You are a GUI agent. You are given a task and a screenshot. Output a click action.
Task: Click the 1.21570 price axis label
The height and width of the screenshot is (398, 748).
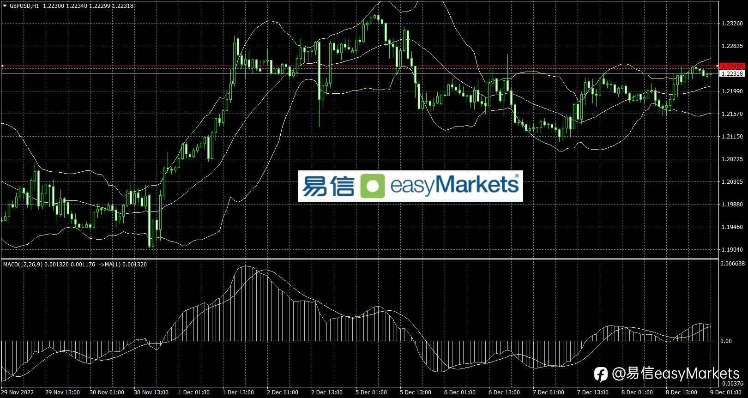point(732,114)
